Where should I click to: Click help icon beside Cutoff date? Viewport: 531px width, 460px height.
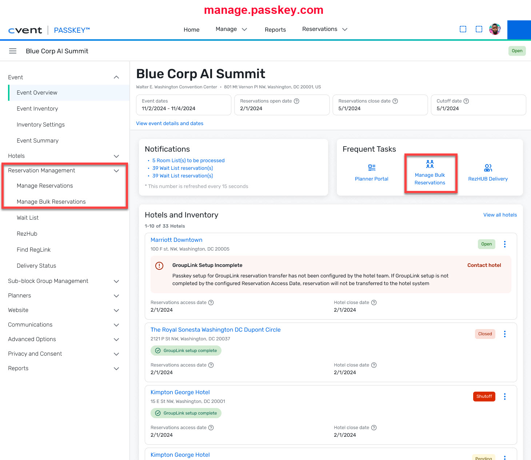[466, 101]
